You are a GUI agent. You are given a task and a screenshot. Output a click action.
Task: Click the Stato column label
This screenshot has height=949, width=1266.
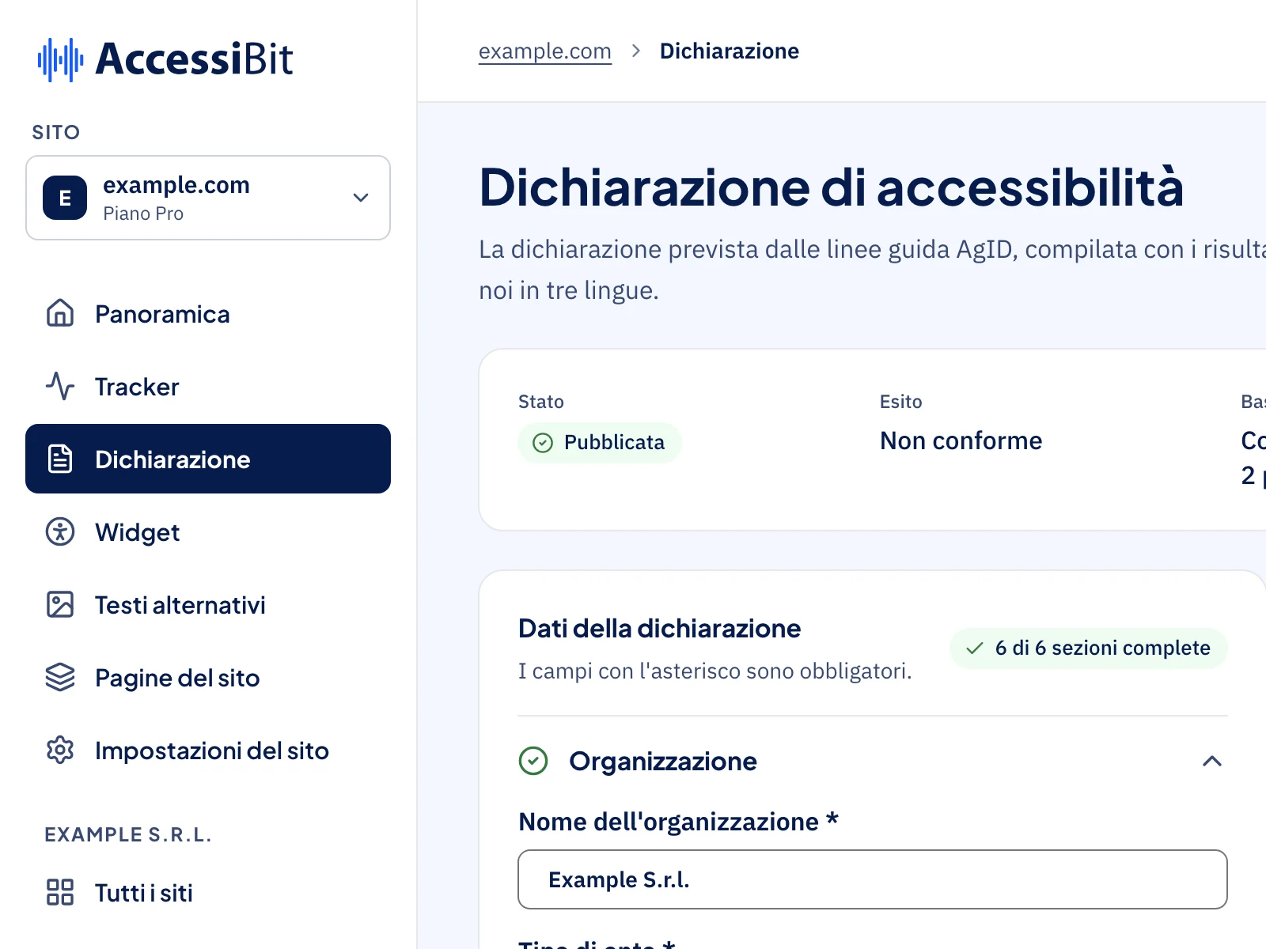coord(541,402)
